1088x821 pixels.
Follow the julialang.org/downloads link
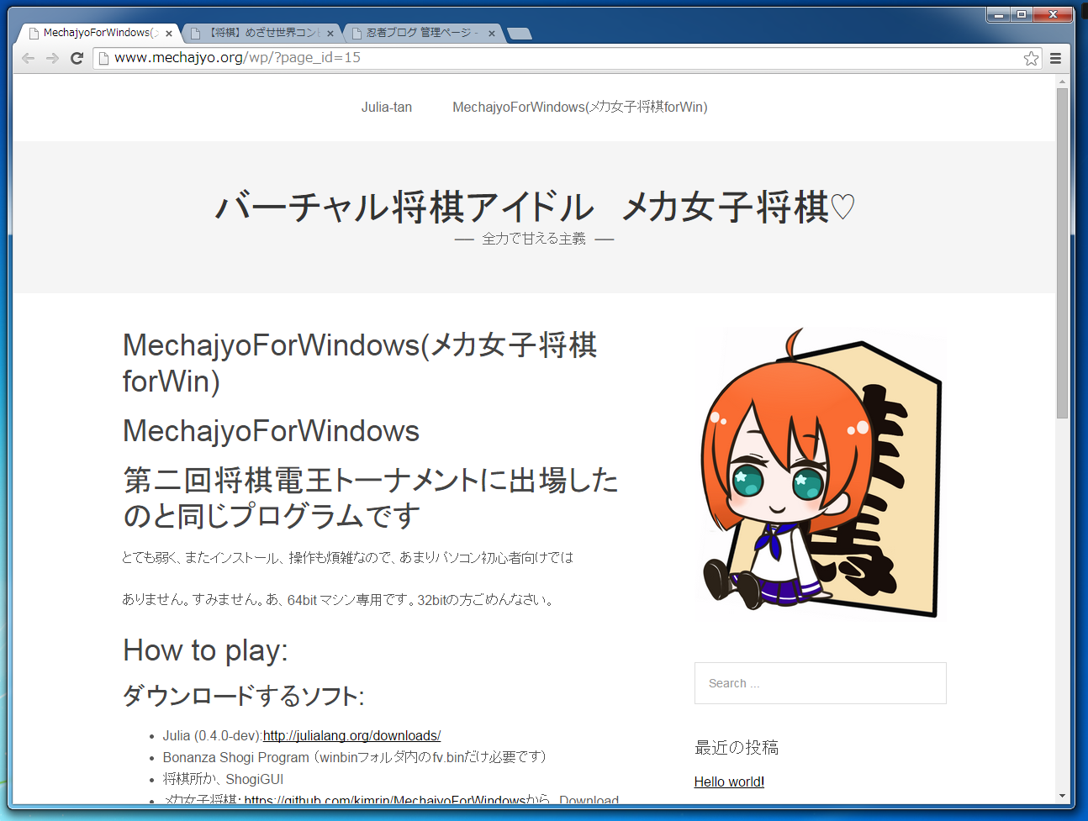(x=351, y=735)
